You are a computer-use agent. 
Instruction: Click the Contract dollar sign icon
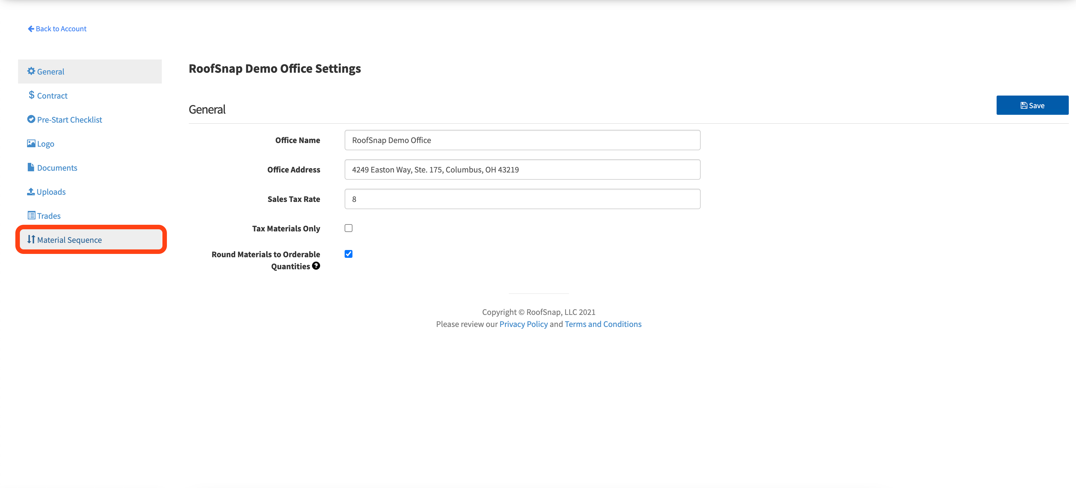pyautogui.click(x=31, y=95)
